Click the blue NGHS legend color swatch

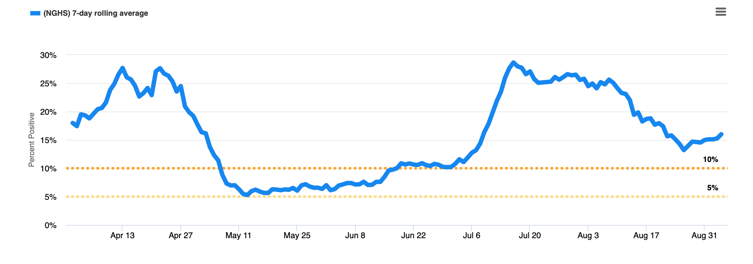click(35, 13)
